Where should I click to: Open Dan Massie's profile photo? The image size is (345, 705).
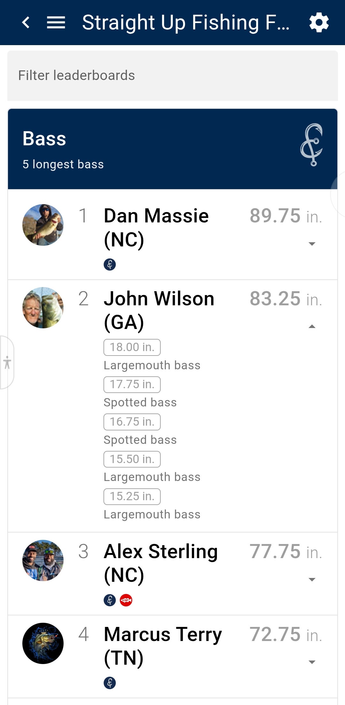pyautogui.click(x=43, y=225)
